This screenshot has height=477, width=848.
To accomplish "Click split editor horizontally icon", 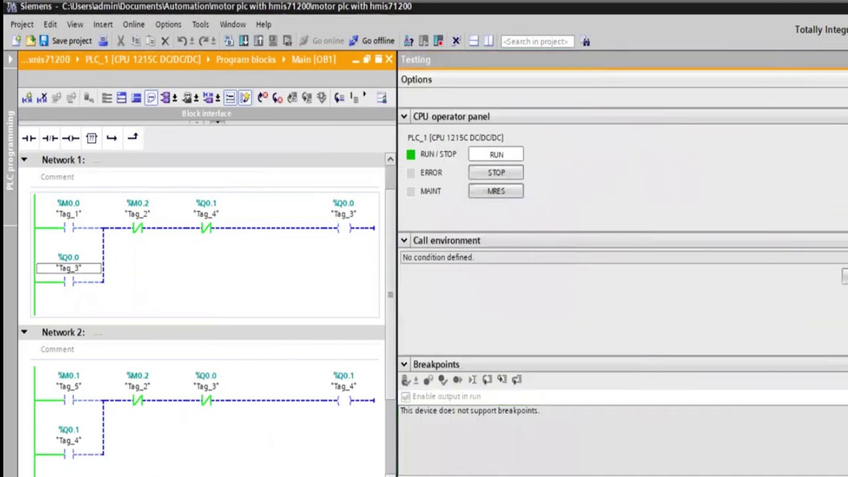I will point(474,41).
